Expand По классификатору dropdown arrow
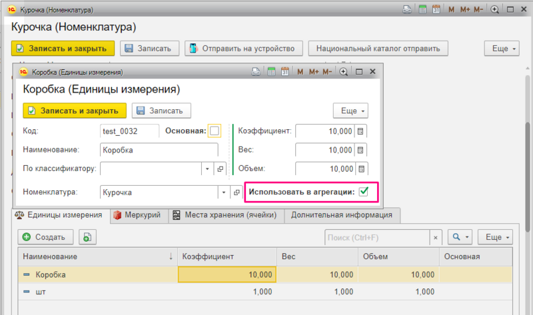The width and height of the screenshot is (533, 315). (207, 168)
